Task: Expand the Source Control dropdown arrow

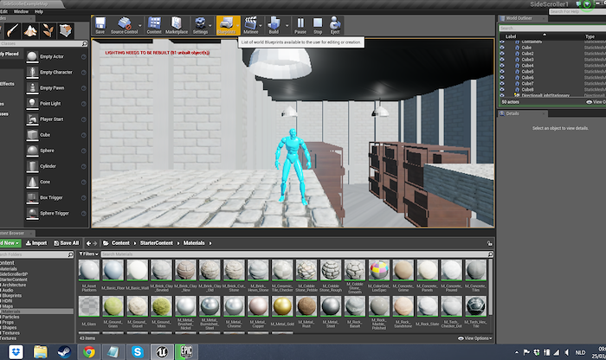Action: (140, 26)
